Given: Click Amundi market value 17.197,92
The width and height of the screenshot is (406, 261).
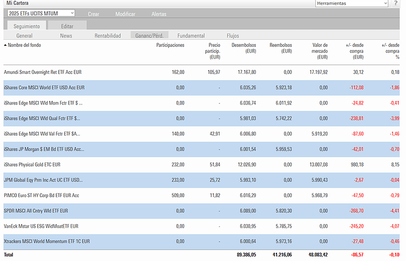Looking at the screenshot, I should tap(319, 72).
